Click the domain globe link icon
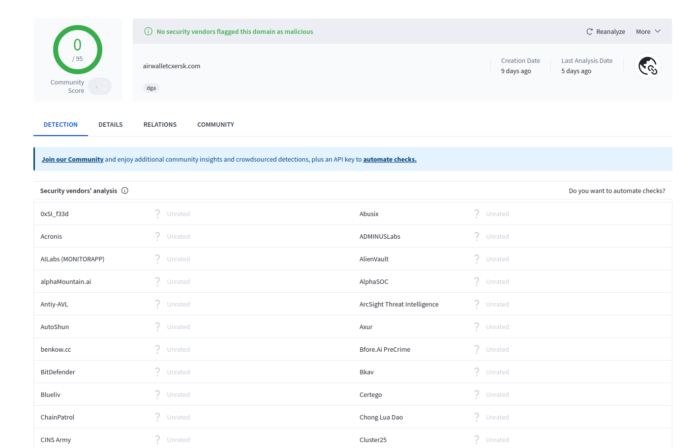Screen dimensions: 697x448 tap(648, 66)
